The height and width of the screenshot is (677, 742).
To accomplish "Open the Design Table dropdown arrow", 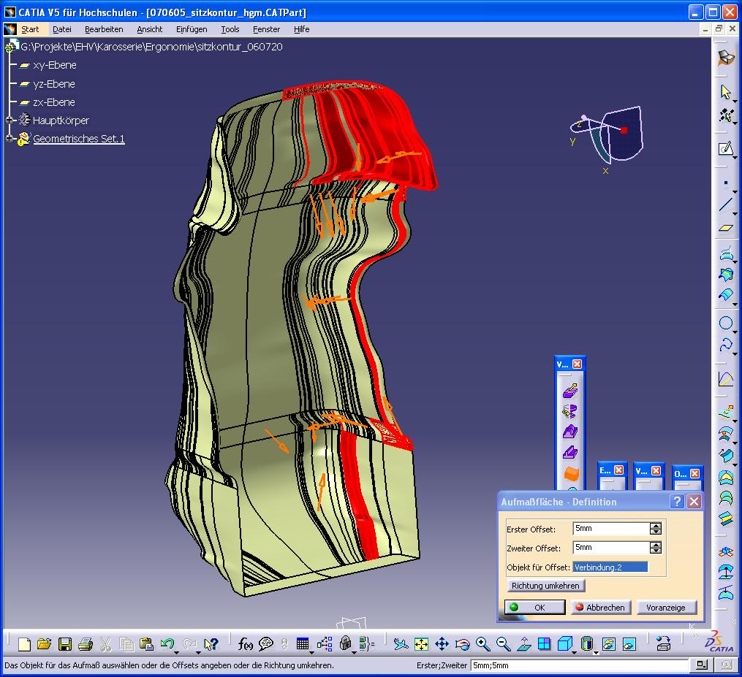I will [311, 652].
